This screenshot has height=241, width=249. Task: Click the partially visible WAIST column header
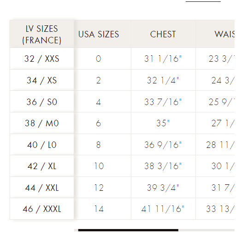pyautogui.click(x=215, y=34)
